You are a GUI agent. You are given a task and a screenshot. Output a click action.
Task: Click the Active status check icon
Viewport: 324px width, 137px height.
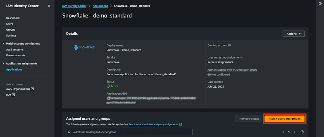coord(108,86)
